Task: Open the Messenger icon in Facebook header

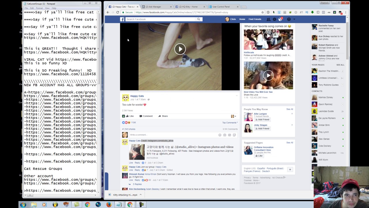Action: 274,19
